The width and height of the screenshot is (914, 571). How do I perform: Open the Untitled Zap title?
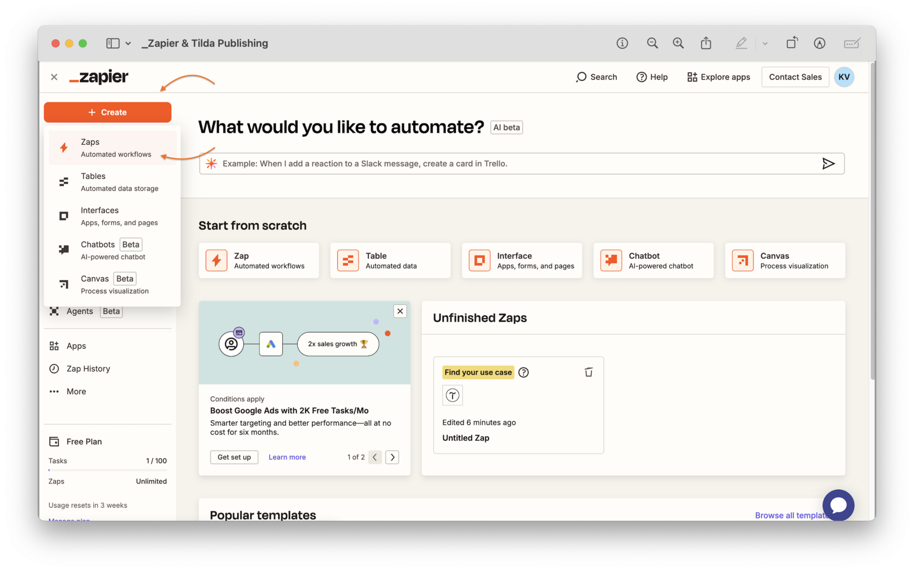click(466, 438)
